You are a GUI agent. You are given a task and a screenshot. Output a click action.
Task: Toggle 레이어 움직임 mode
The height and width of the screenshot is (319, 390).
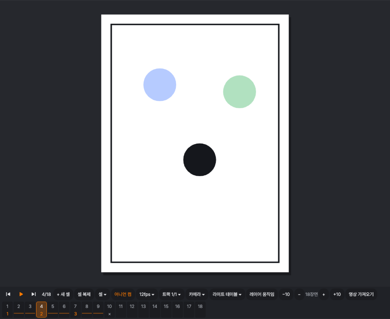(x=262, y=294)
